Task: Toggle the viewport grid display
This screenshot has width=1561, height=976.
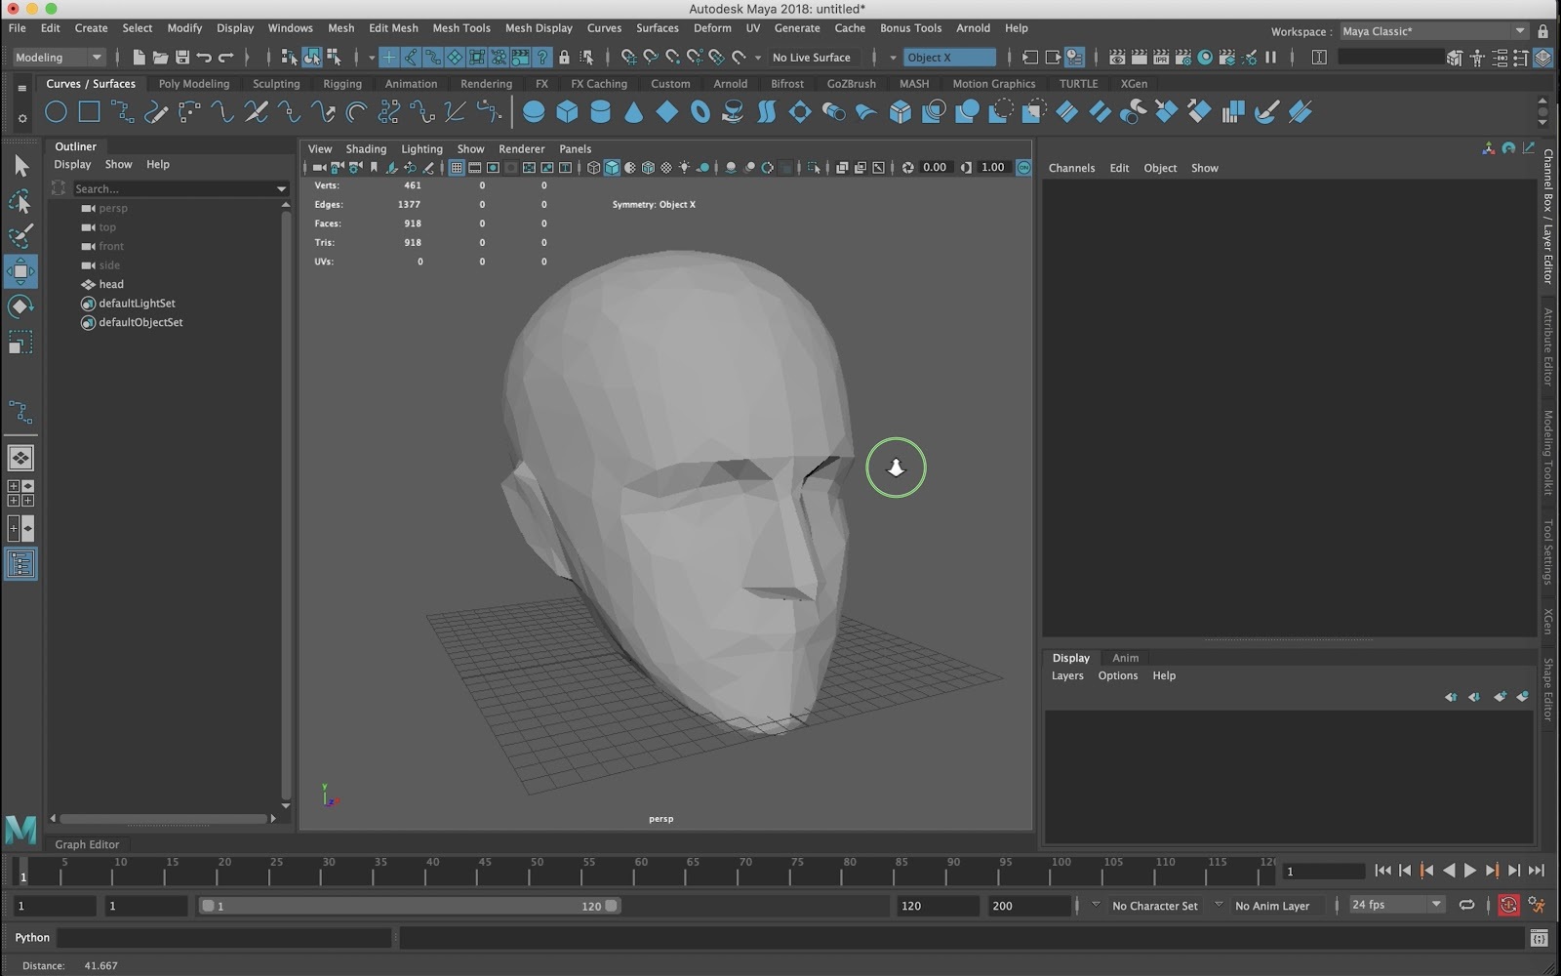Action: 456,168
